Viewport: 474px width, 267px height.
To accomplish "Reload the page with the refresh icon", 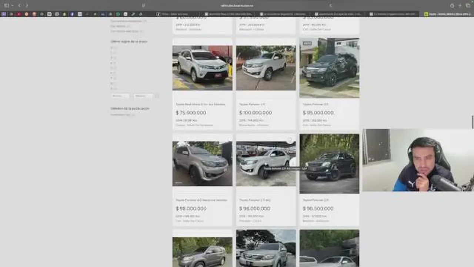I will pos(330,6).
